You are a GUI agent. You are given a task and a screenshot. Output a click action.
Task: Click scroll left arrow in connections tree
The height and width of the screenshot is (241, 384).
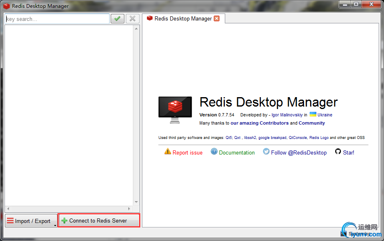point(8,209)
